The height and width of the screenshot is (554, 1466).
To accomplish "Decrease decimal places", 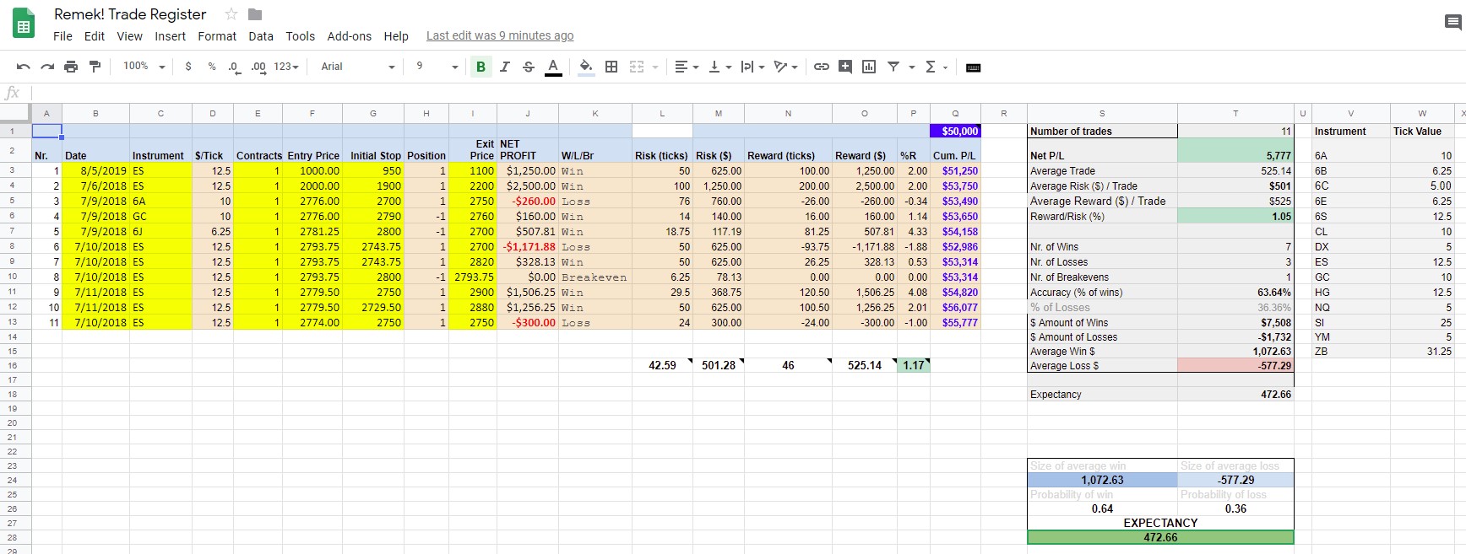I will (234, 67).
